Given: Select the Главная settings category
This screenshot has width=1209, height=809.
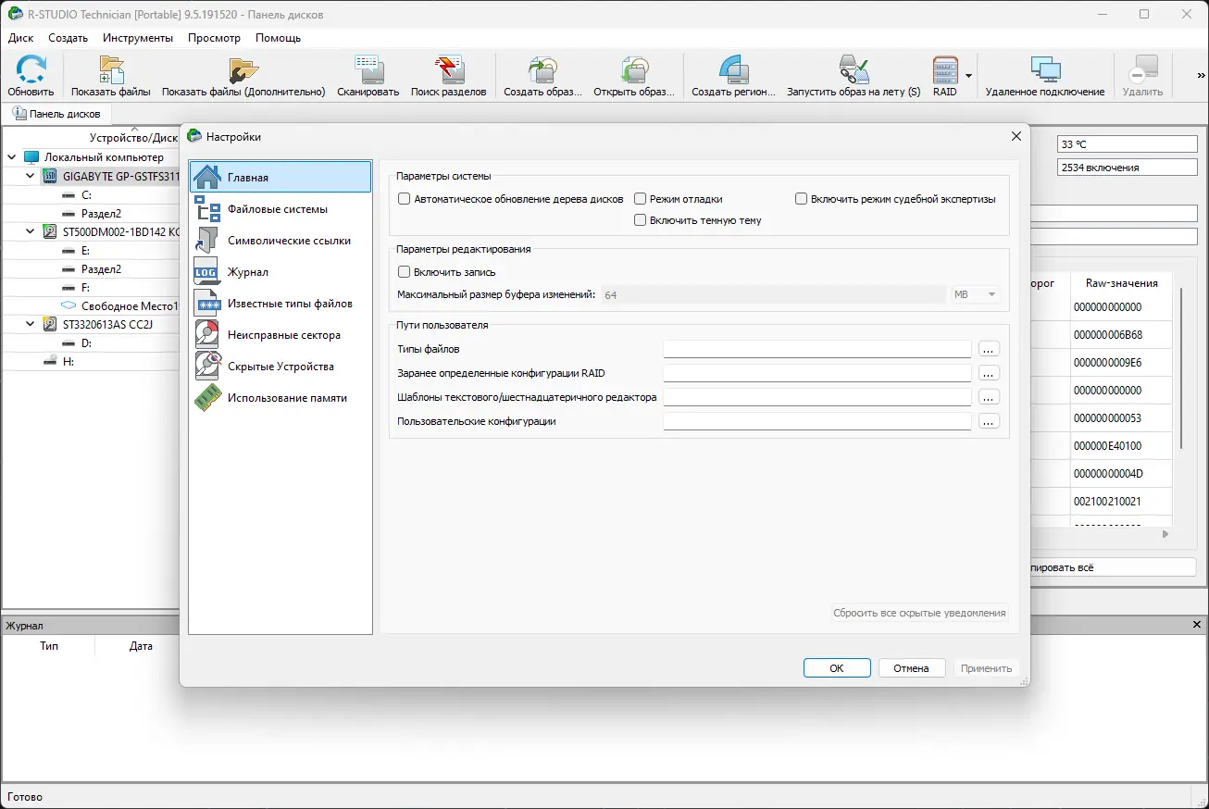Looking at the screenshot, I should (280, 177).
